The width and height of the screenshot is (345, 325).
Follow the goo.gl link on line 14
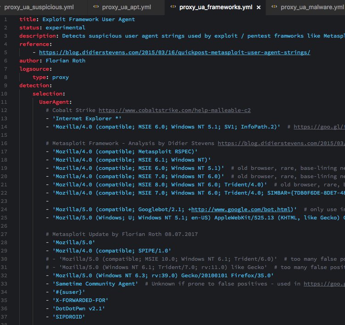pyautogui.click(x=319, y=127)
